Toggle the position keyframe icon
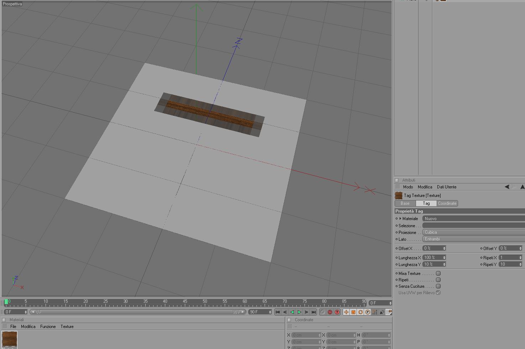Image resolution: width=525 pixels, height=349 pixels. pyautogui.click(x=346, y=312)
